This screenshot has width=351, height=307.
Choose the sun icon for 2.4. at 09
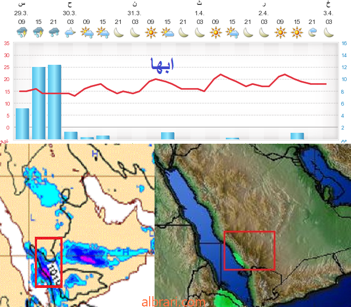click(x=280, y=33)
